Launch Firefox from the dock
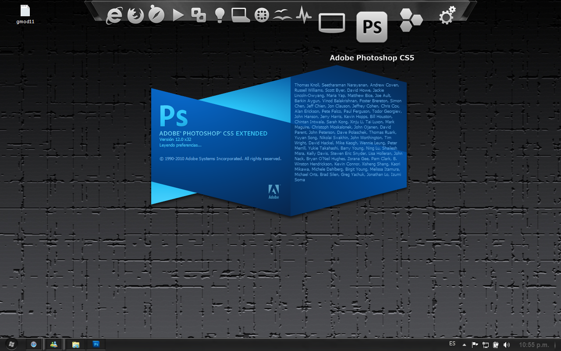This screenshot has width=561, height=351. point(135,15)
